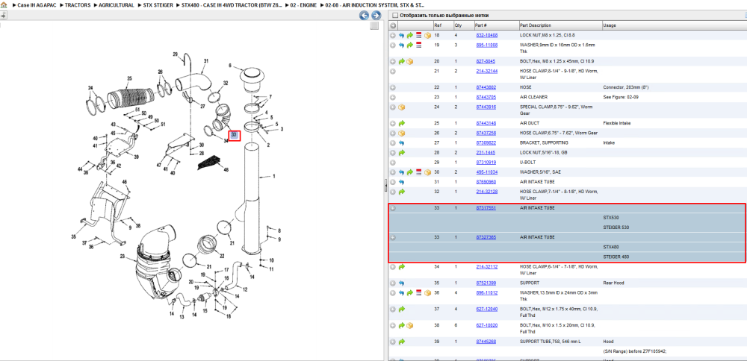Image resolution: width=747 pixels, height=361 pixels.
Task: Expand plus icon for part 87317551
Action: point(393,208)
